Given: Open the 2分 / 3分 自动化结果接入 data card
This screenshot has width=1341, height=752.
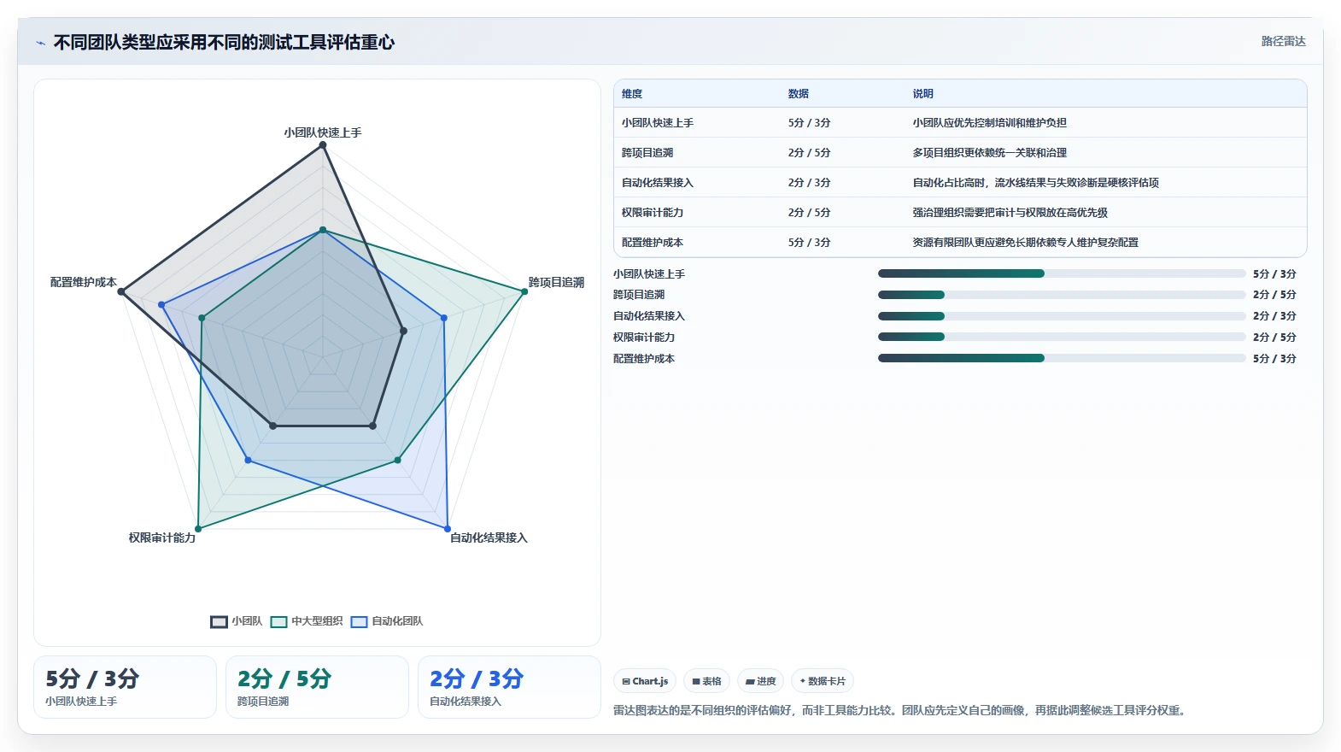Looking at the screenshot, I should tap(509, 687).
